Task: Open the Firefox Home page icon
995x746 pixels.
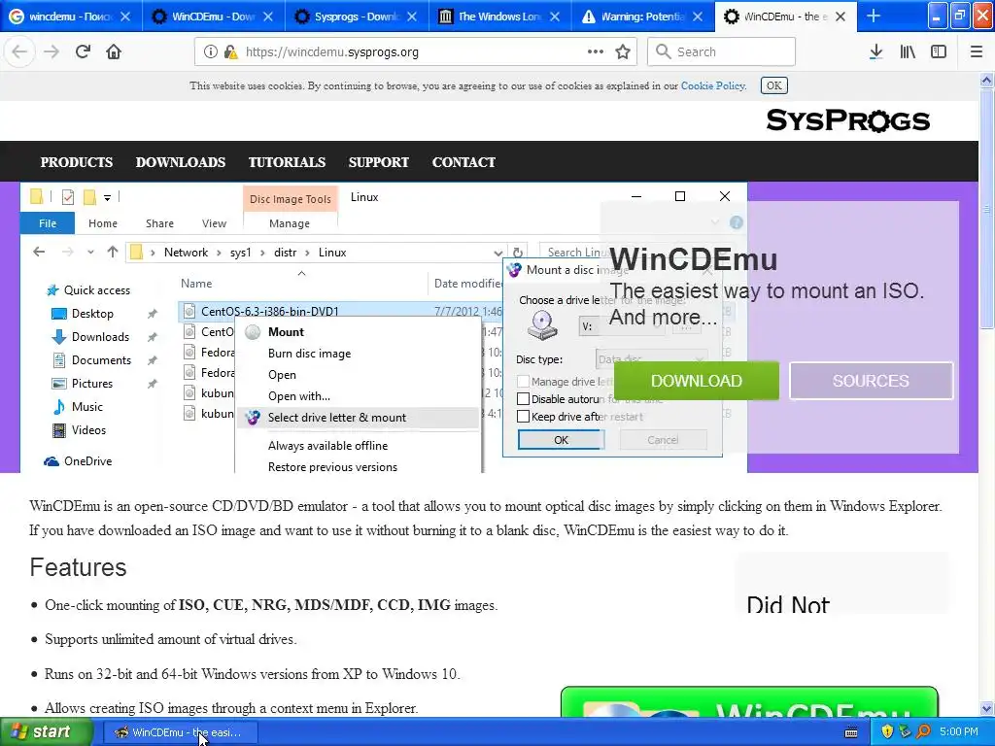Action: 114,51
